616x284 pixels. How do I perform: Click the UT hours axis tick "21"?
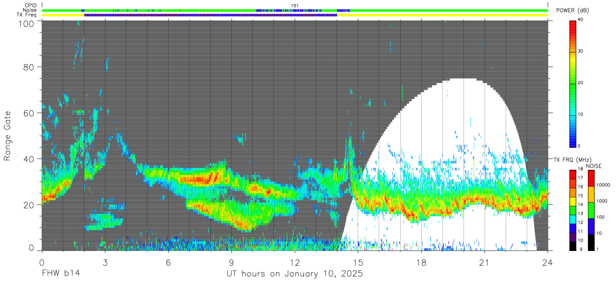tap(485, 262)
